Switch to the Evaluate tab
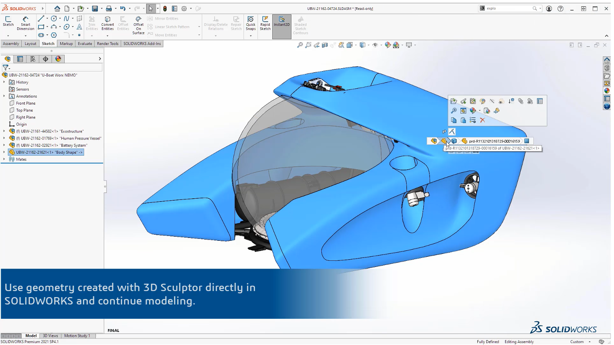This screenshot has width=614, height=345. [x=85, y=44]
